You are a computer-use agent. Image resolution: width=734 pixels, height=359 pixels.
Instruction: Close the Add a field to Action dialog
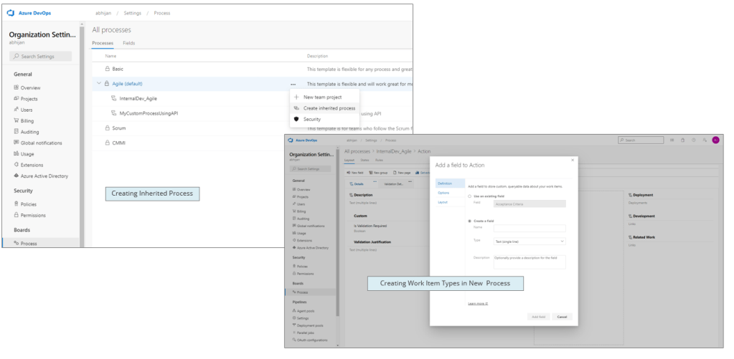[x=572, y=160]
